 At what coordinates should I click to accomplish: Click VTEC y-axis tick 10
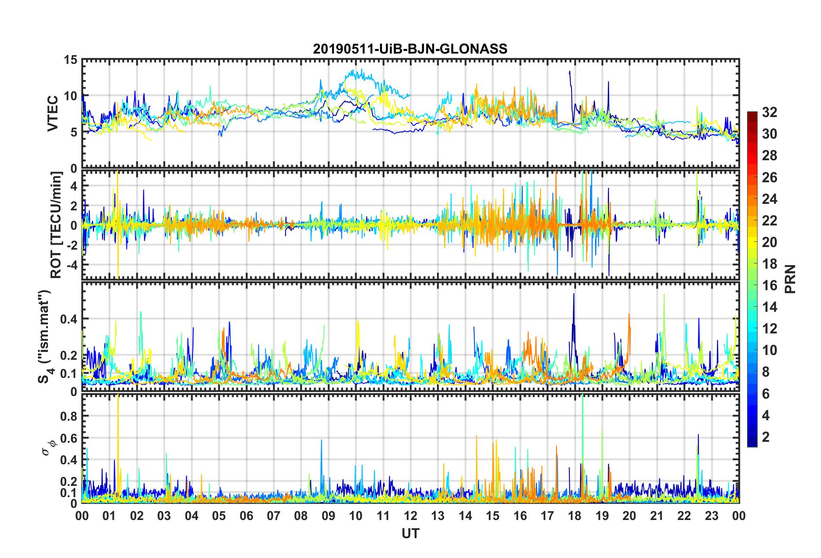(70, 96)
